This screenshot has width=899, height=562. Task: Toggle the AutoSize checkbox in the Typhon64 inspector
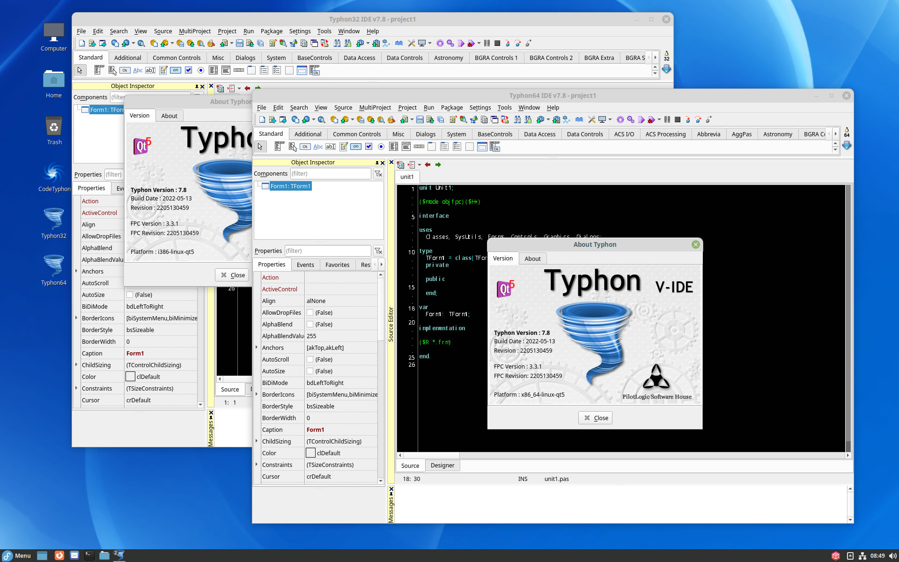310,371
